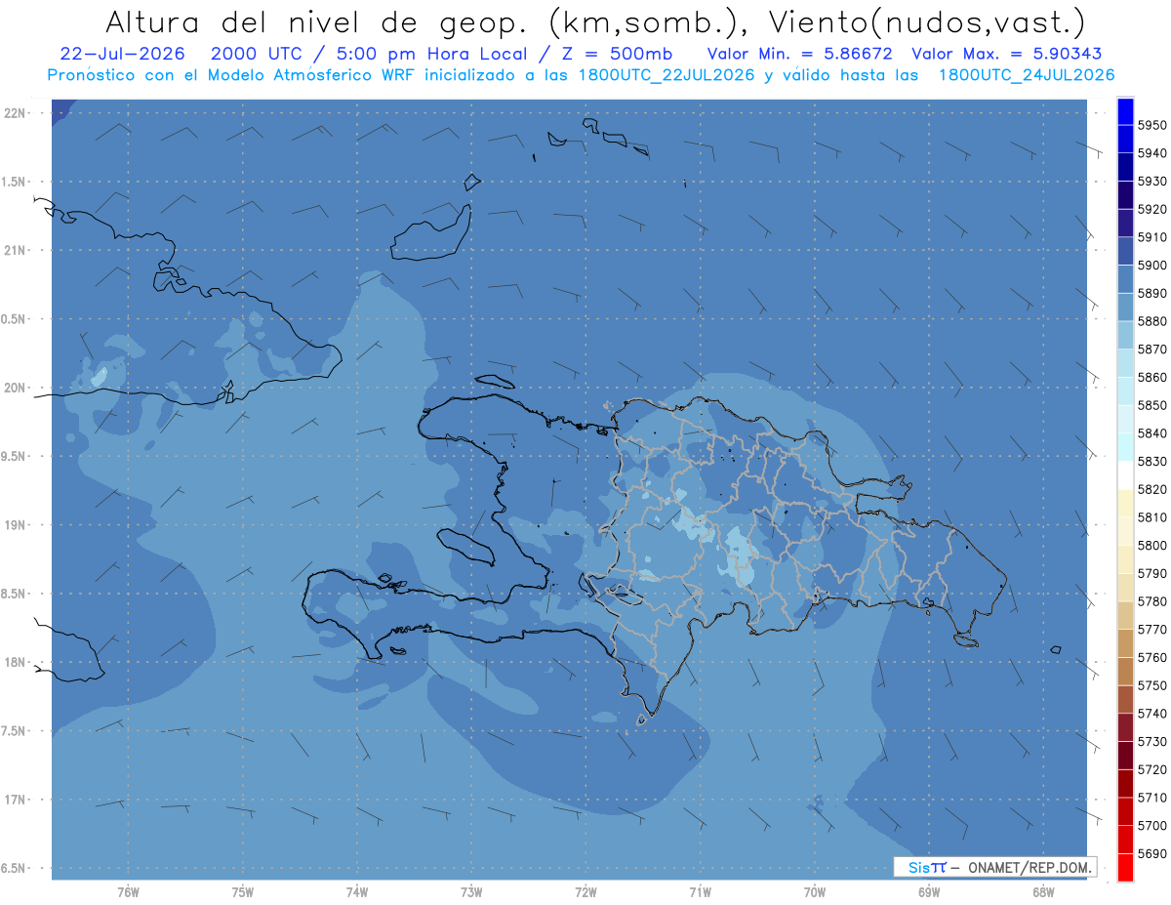Click the 'Z = 500mb' level label
Image resolution: width=1171 pixels, height=905 pixels.
(616, 54)
